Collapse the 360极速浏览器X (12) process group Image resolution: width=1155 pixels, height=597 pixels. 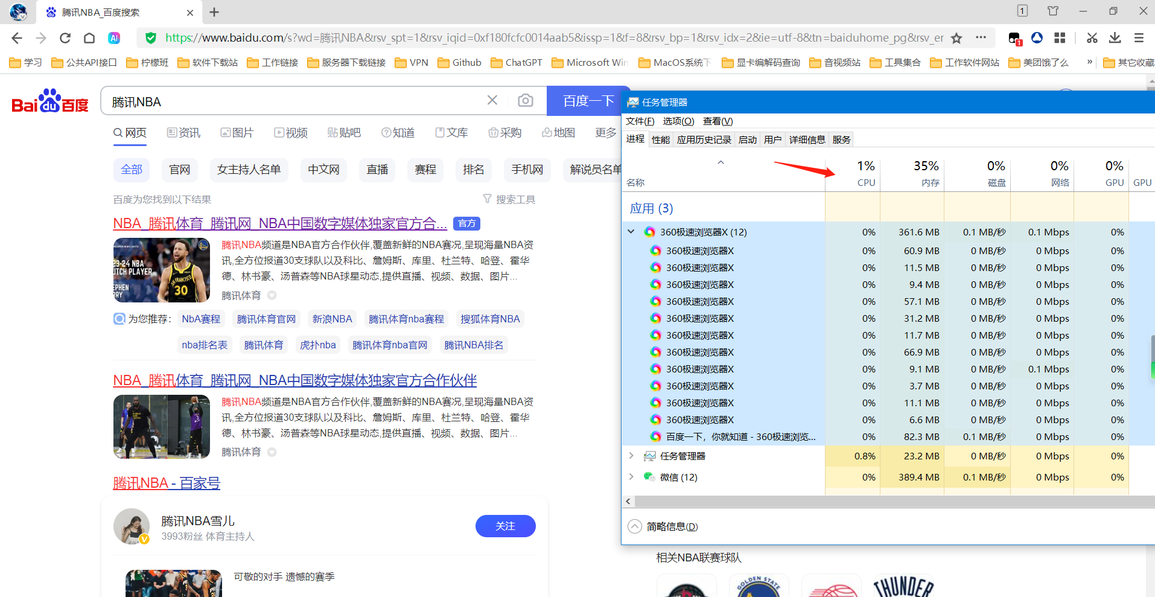[631, 232]
